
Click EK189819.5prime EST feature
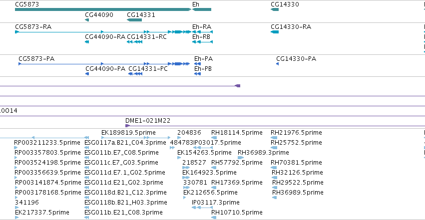click(136, 138)
